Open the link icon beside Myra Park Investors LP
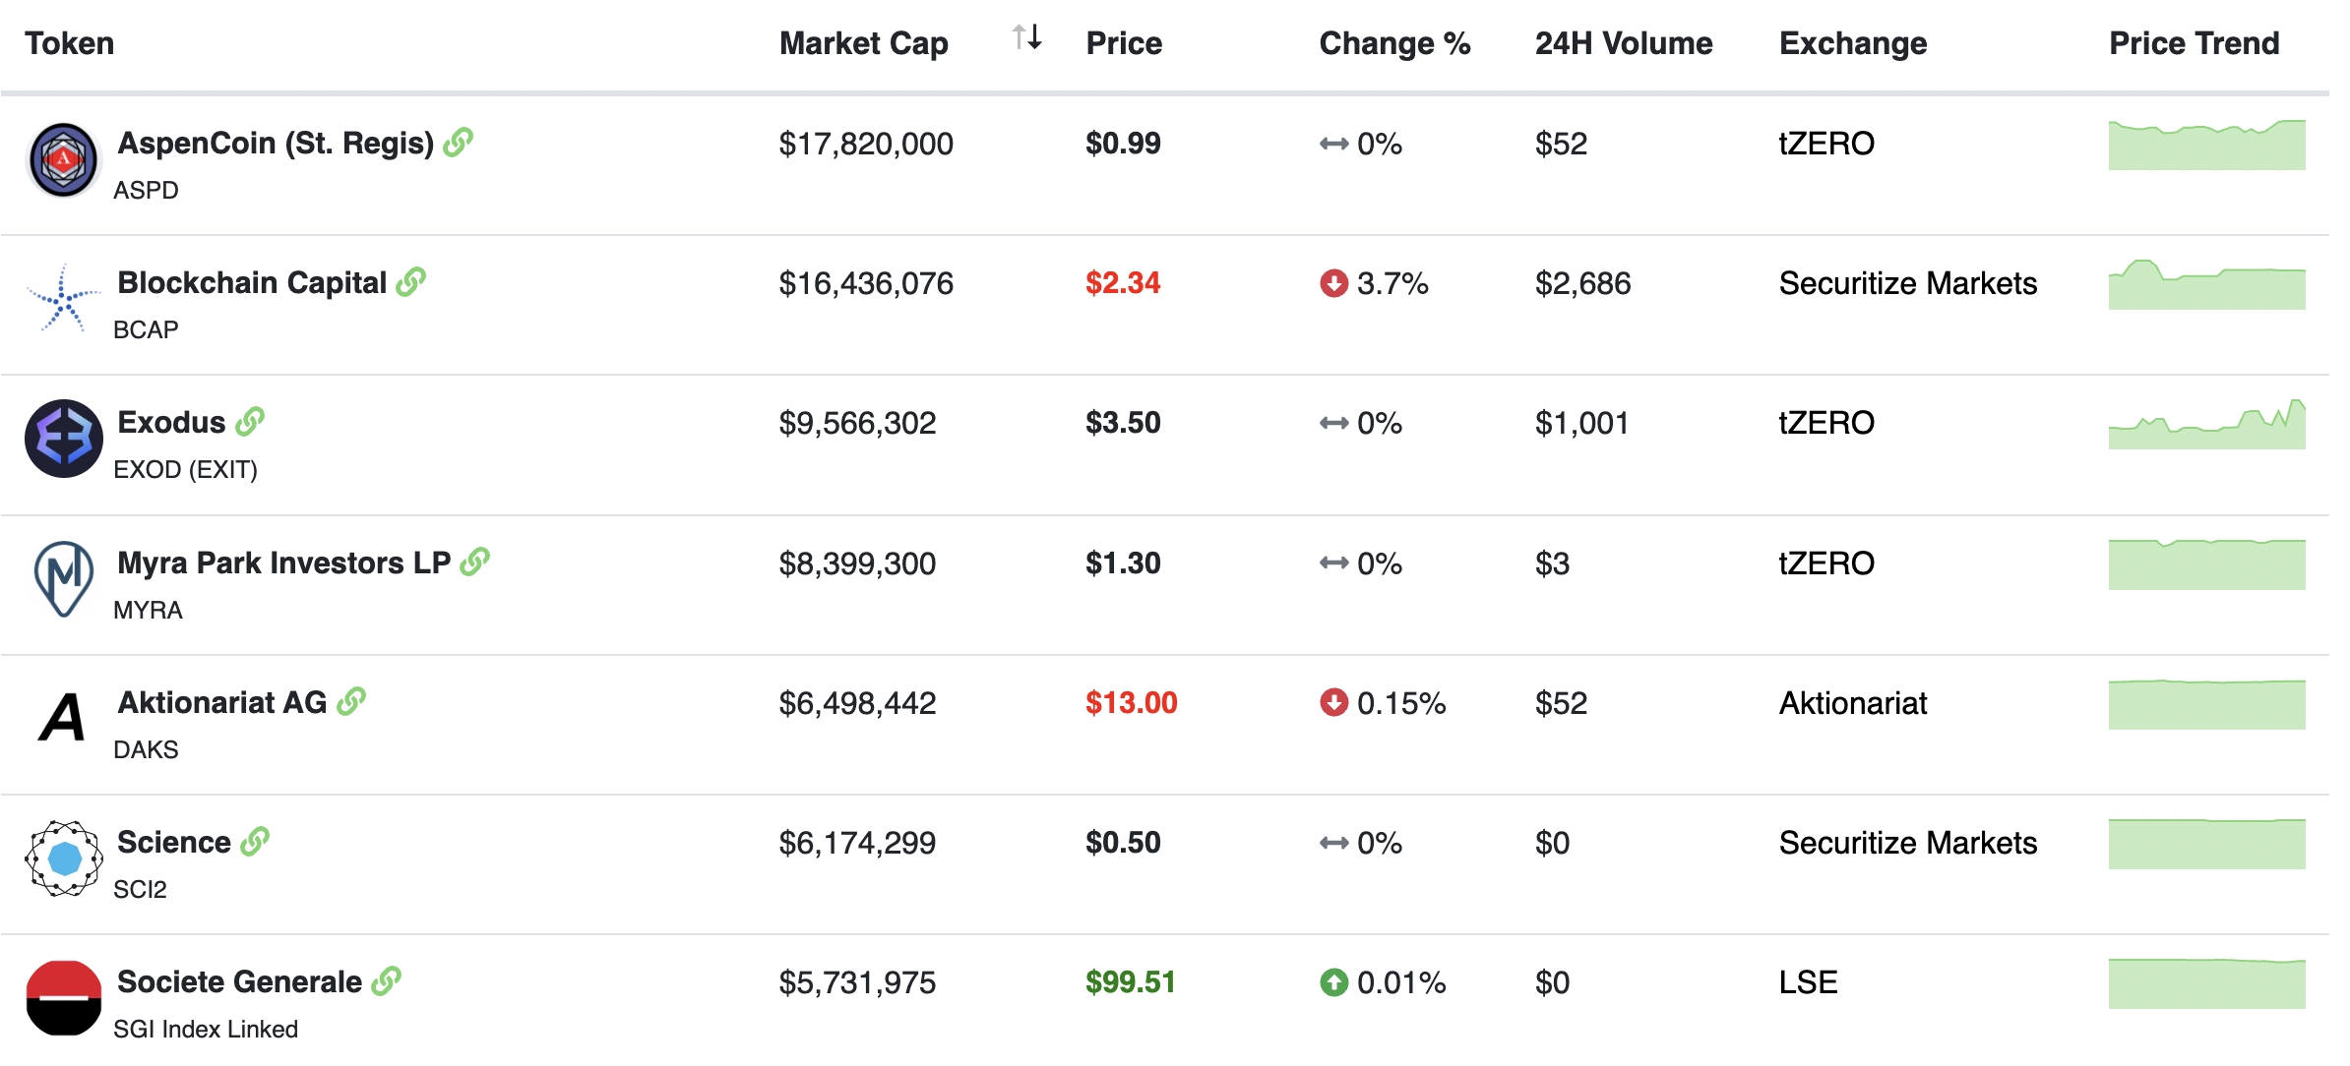The width and height of the screenshot is (2350, 1066). coord(475,563)
